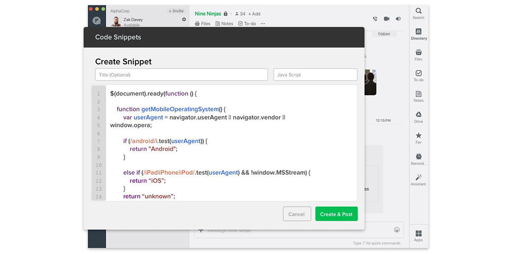Open Notes from the right sidebar
Viewport: 512px width, 254px height.
pos(418,96)
